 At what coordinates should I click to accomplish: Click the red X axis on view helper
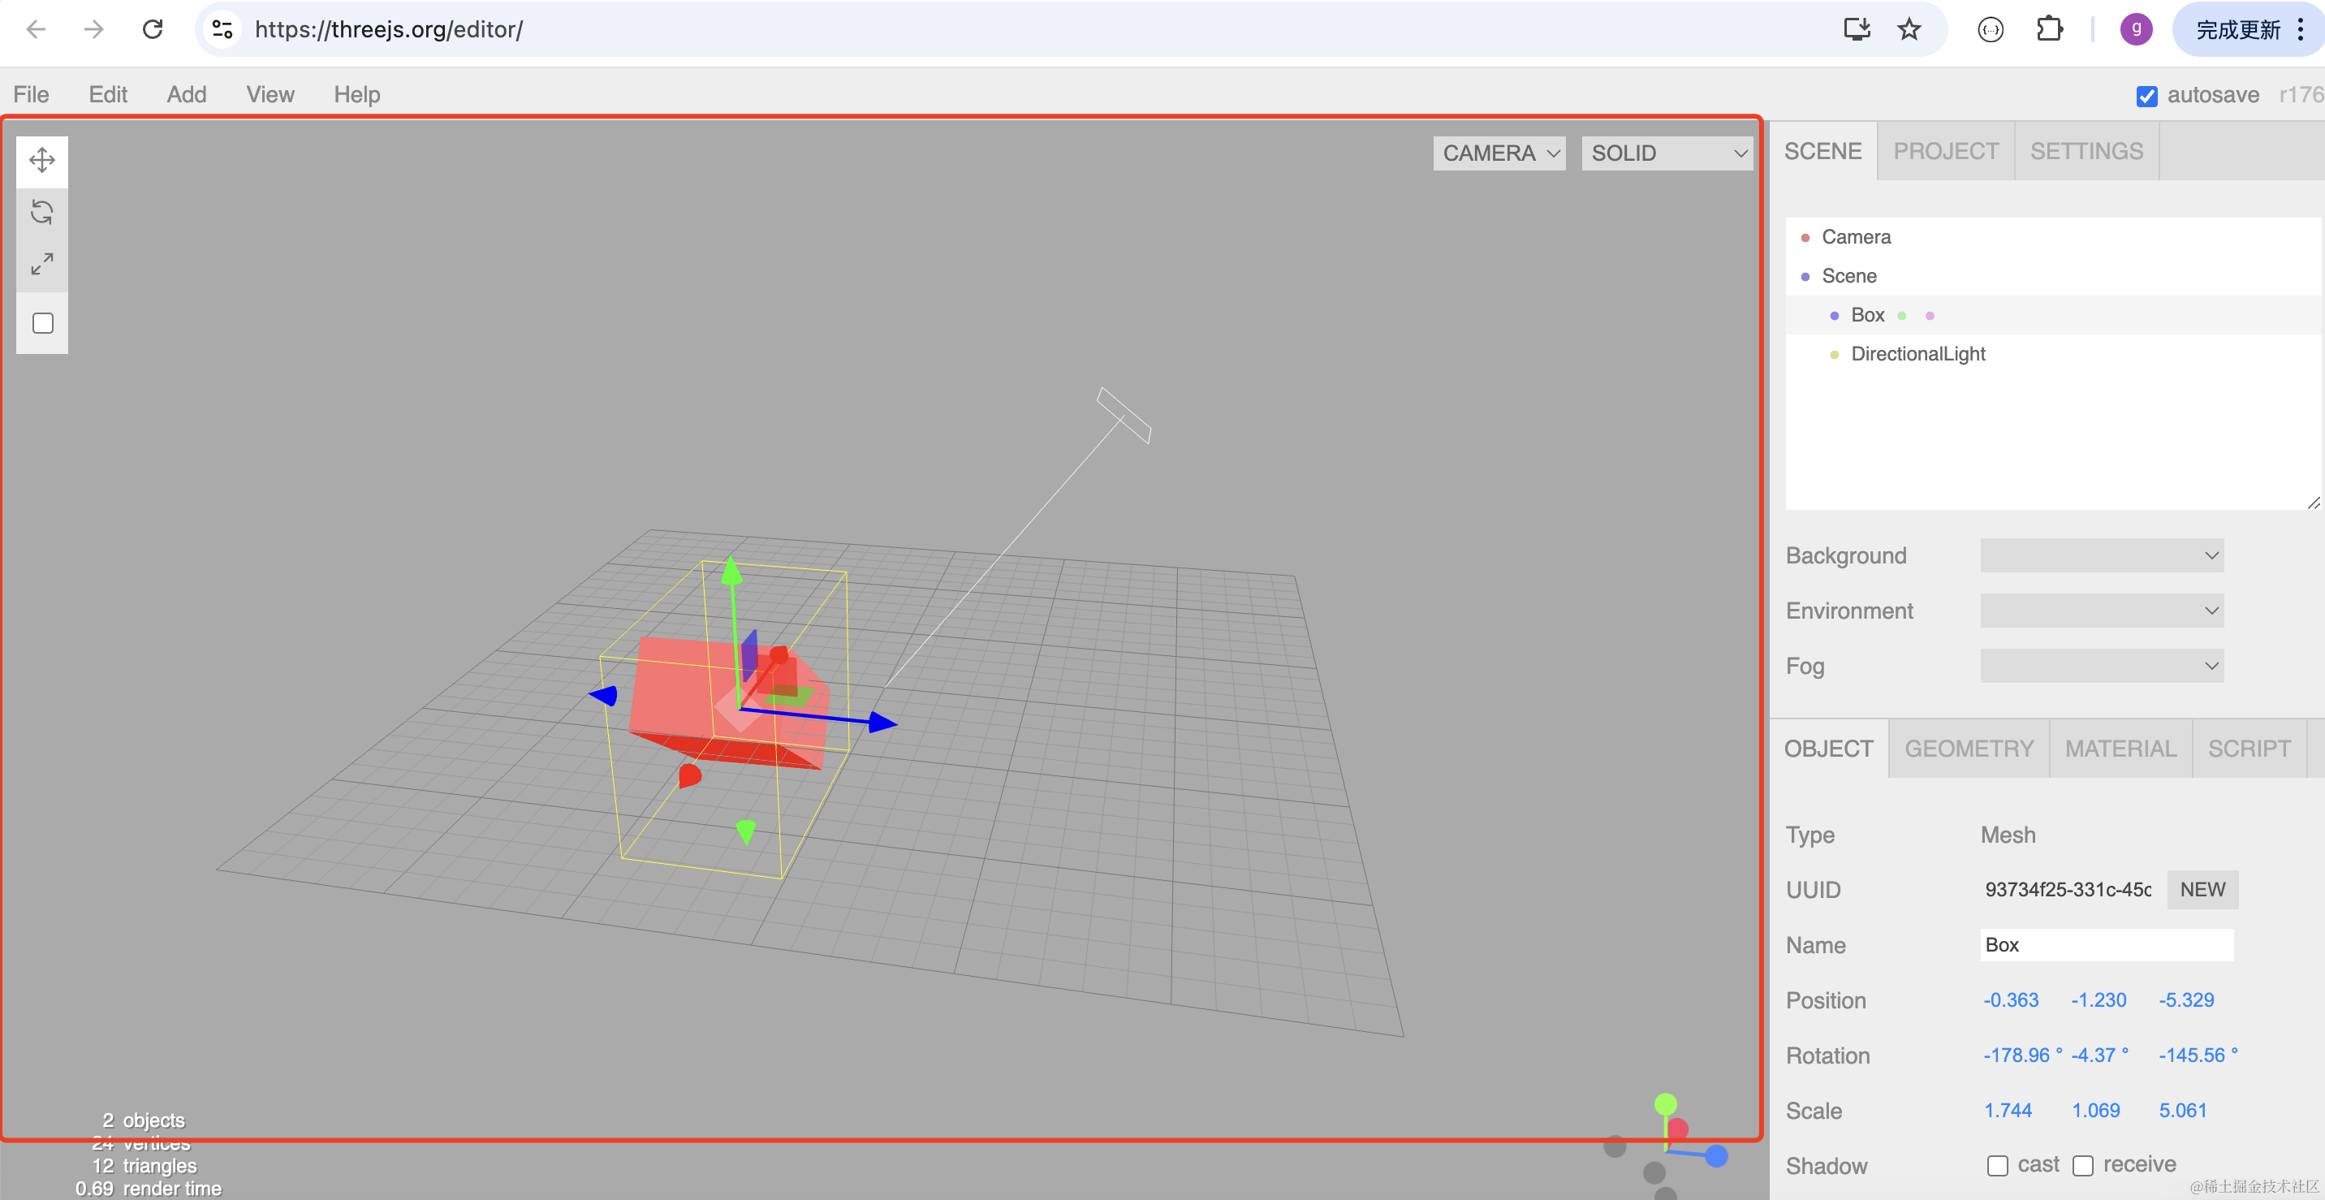pyautogui.click(x=1678, y=1129)
